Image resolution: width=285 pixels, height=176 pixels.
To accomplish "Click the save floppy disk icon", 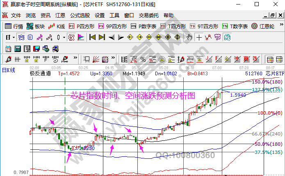I will point(37,48).
